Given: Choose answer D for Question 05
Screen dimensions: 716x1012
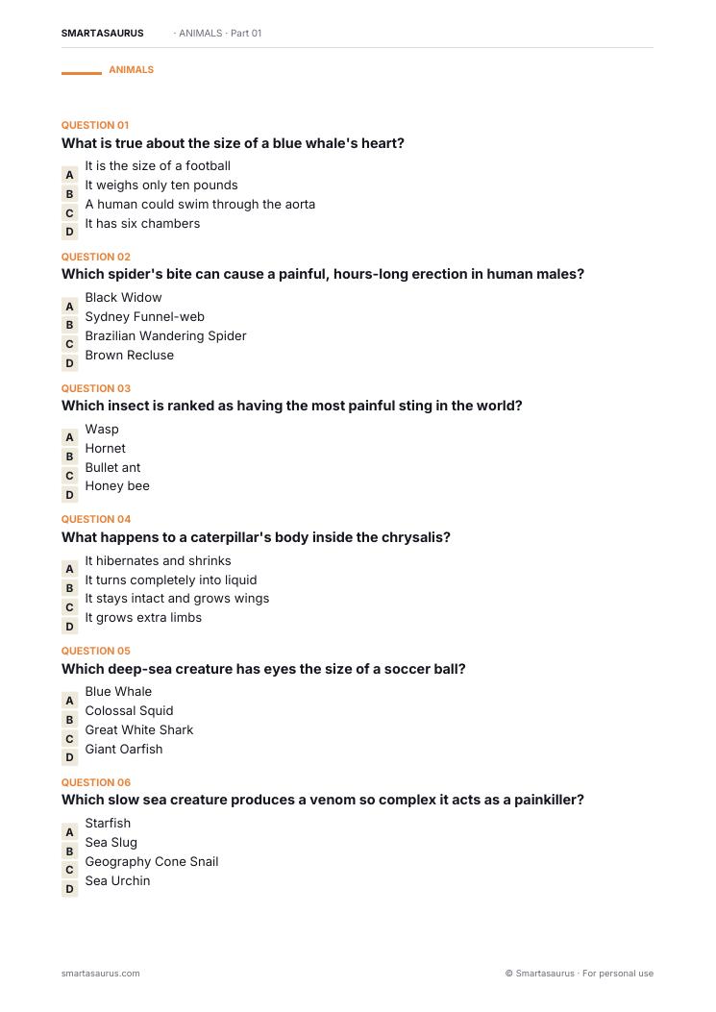Looking at the screenshot, I should 70,757.
